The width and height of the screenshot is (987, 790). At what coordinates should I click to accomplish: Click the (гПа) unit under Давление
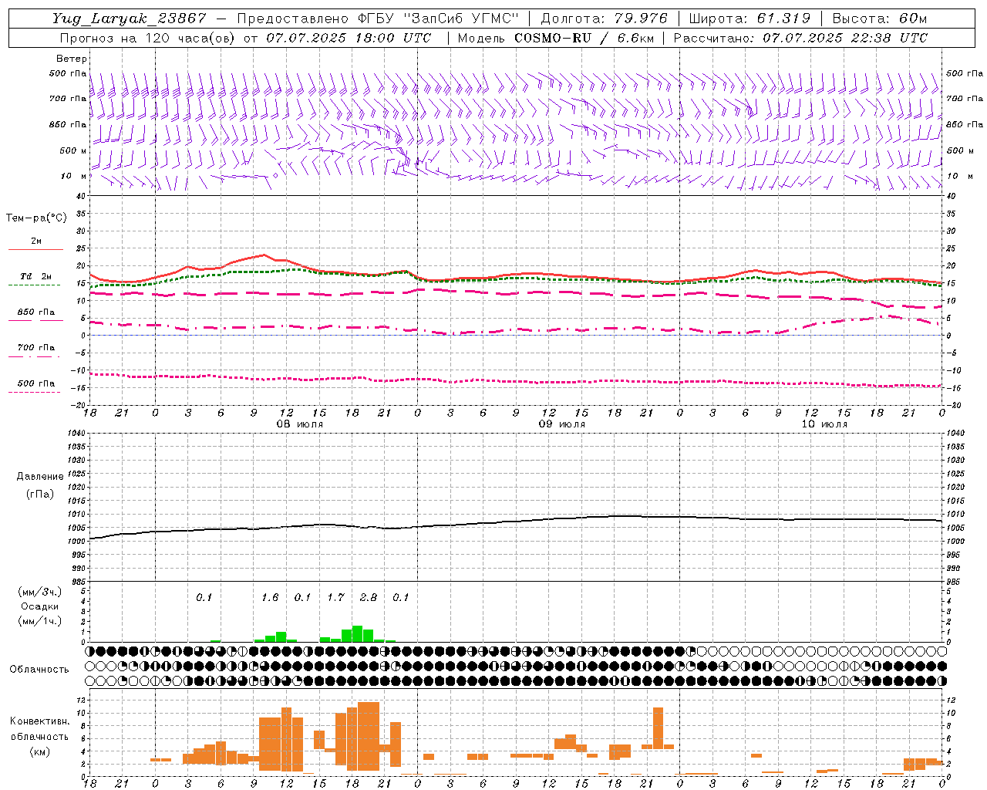coord(40,494)
